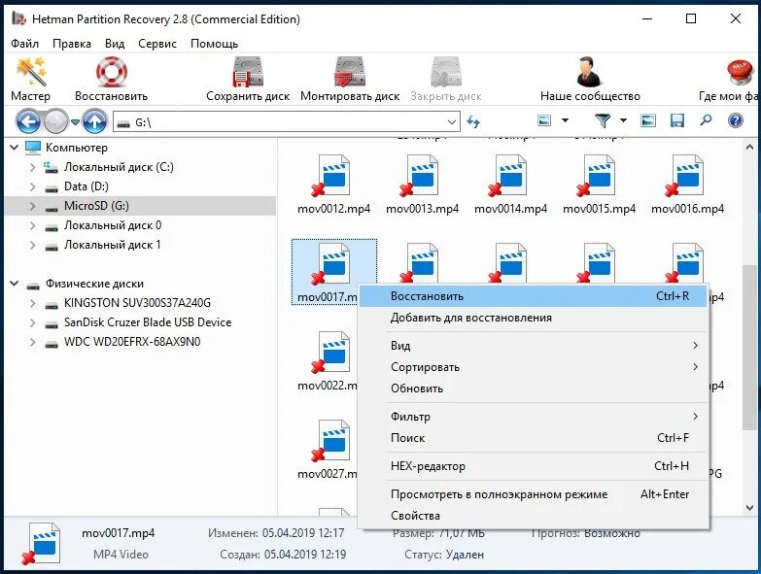The height and width of the screenshot is (574, 761).
Task: Expand the WDC WD20EFRX node
Action: (x=32, y=342)
